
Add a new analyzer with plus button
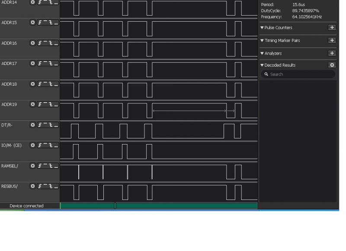click(332, 53)
